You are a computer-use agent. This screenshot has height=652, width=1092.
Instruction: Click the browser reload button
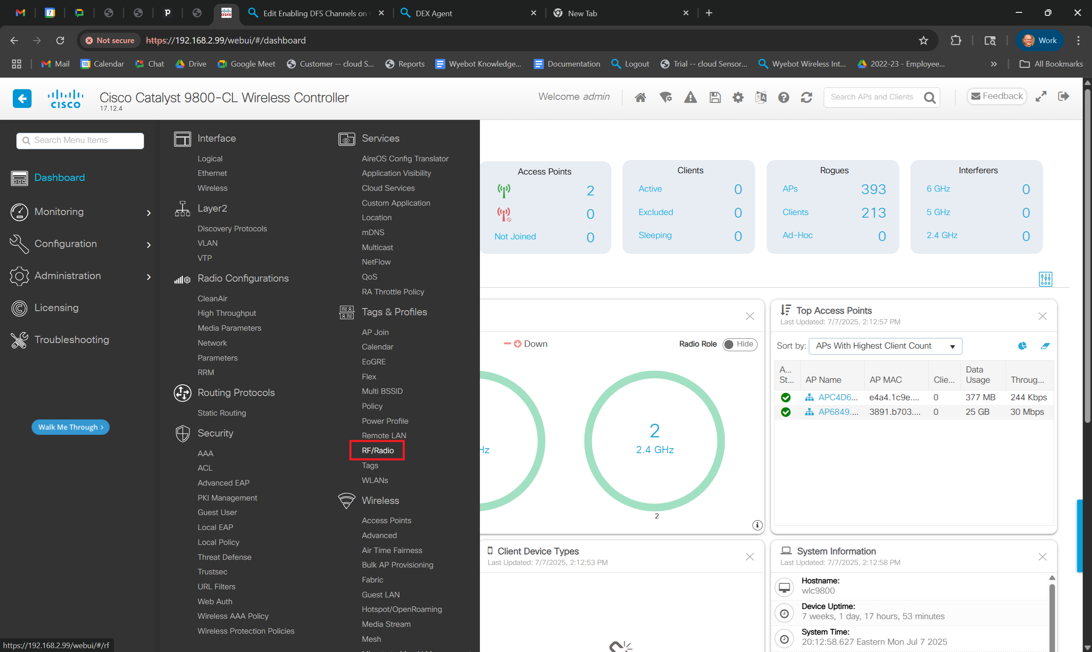tap(60, 41)
